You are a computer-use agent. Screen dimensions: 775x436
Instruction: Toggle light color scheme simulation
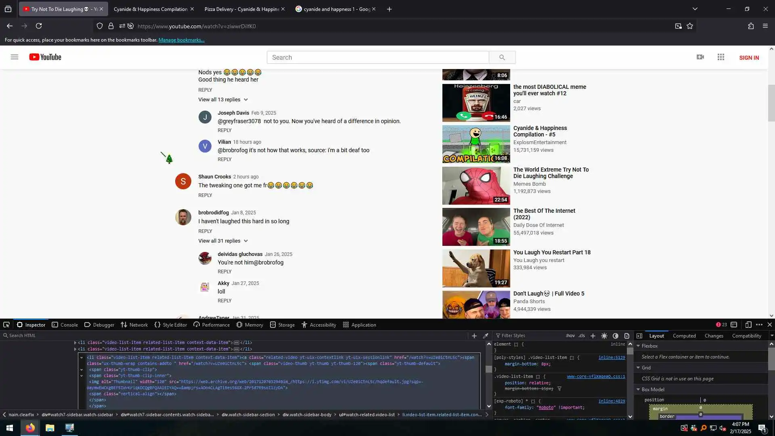pos(604,335)
